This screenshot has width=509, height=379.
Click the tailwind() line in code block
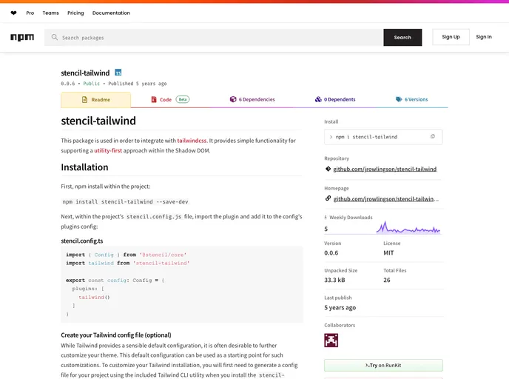[x=94, y=297]
